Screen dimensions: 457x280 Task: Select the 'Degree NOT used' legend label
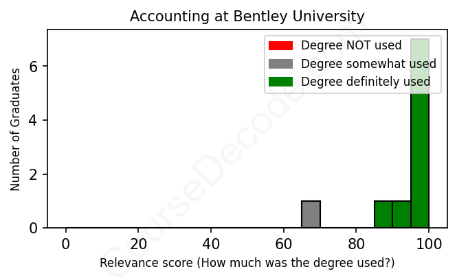351,46
